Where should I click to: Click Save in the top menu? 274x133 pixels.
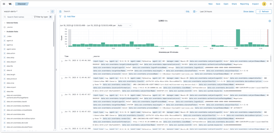218,4
